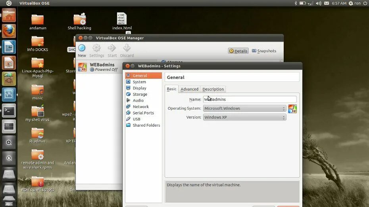Open the Network settings category
This screenshot has height=207, width=369.
(x=143, y=106)
